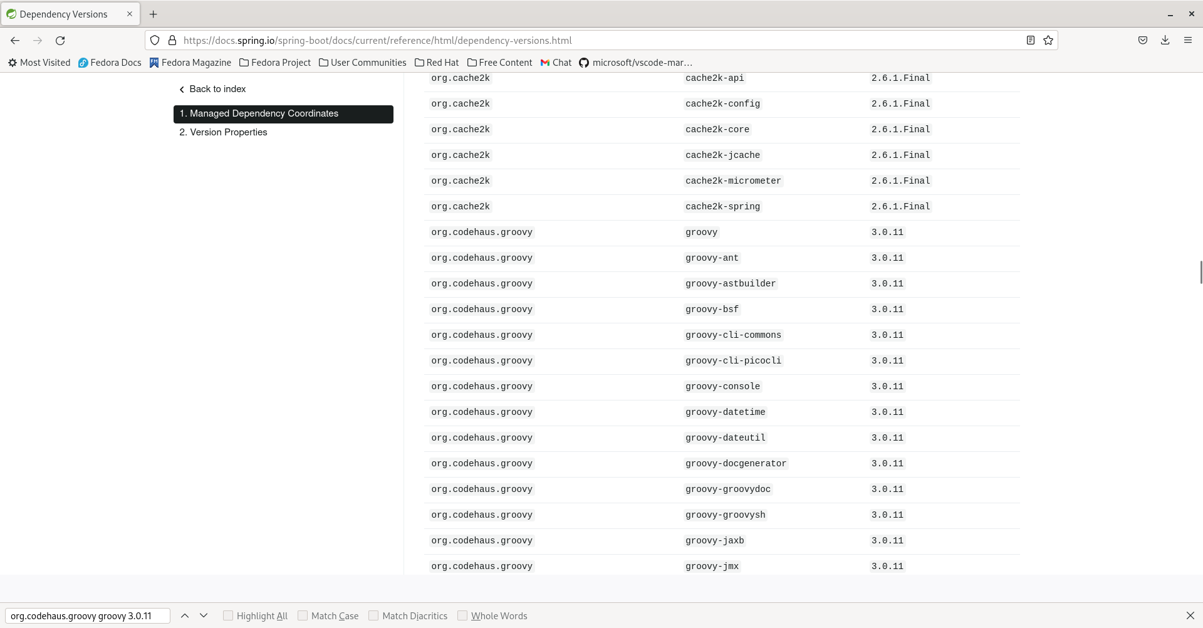The height and width of the screenshot is (628, 1203).
Task: Open Fedora Project bookmark folder
Action: click(275, 63)
